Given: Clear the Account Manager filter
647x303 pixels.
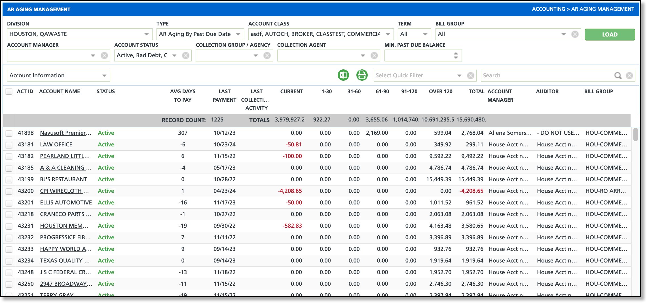Looking at the screenshot, I should 104,56.
